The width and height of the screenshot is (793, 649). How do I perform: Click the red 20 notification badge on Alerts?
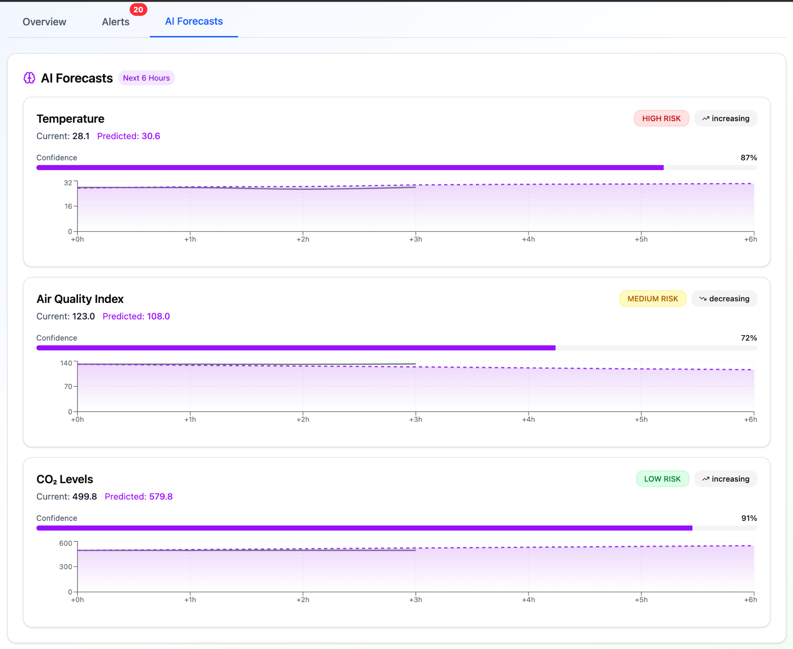tap(138, 9)
